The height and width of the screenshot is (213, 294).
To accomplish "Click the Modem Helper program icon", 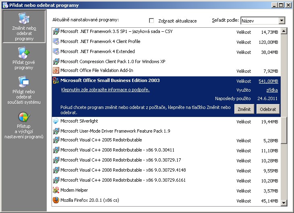I will click(x=56, y=190).
